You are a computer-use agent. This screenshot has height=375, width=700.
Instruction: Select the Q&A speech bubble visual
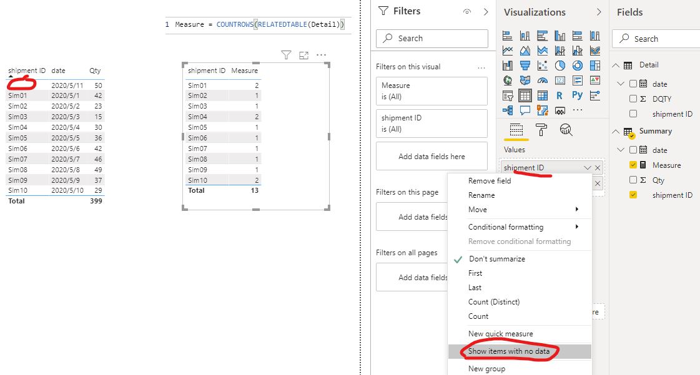click(525, 110)
